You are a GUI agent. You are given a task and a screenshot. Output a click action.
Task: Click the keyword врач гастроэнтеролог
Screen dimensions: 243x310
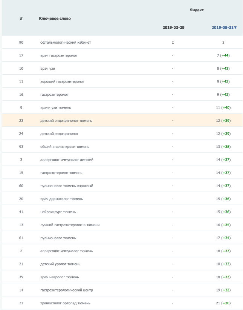58,55
